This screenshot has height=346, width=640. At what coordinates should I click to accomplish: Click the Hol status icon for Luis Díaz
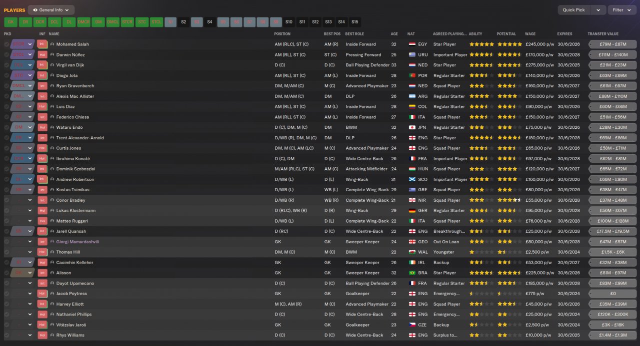pyautogui.click(x=42, y=106)
